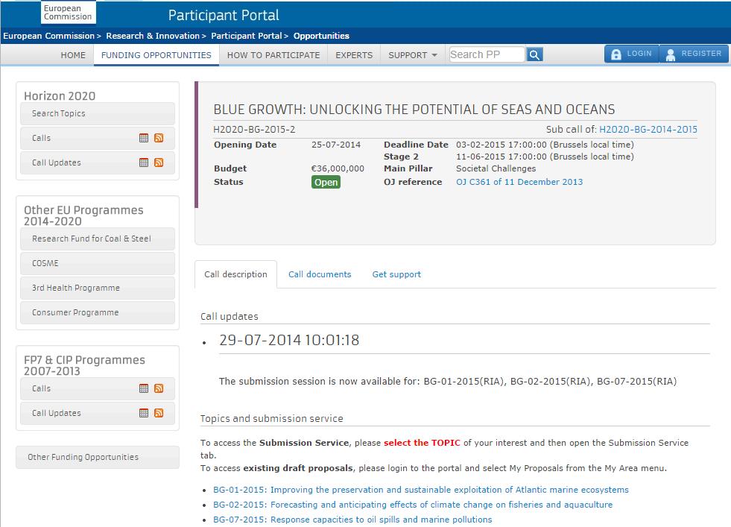Switch to the Call documents tab
731x527 pixels.
pyautogui.click(x=320, y=274)
